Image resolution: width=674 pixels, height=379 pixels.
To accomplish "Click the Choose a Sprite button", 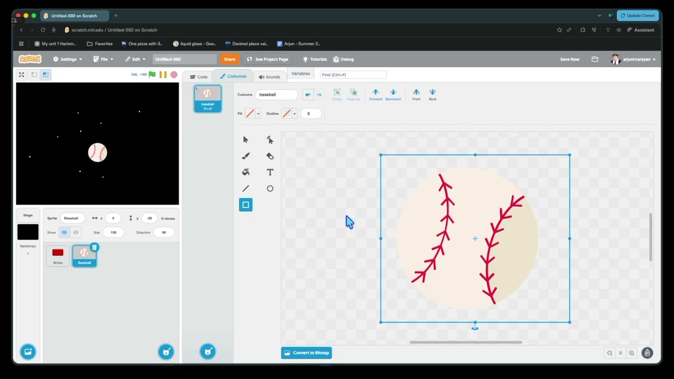I will pos(166,352).
